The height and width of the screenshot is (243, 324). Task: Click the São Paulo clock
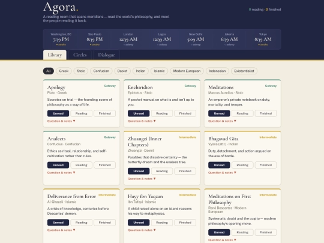95,39
